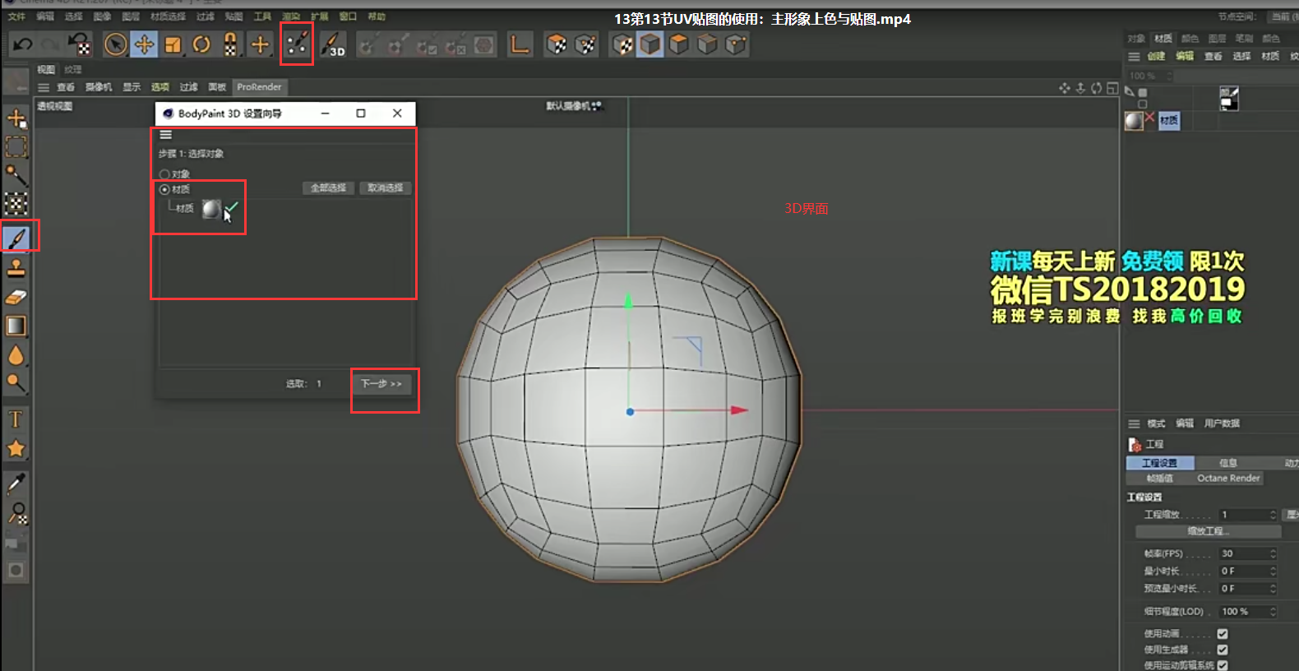Select the 对象 radio option in wizard
1299x671 pixels.
click(165, 174)
